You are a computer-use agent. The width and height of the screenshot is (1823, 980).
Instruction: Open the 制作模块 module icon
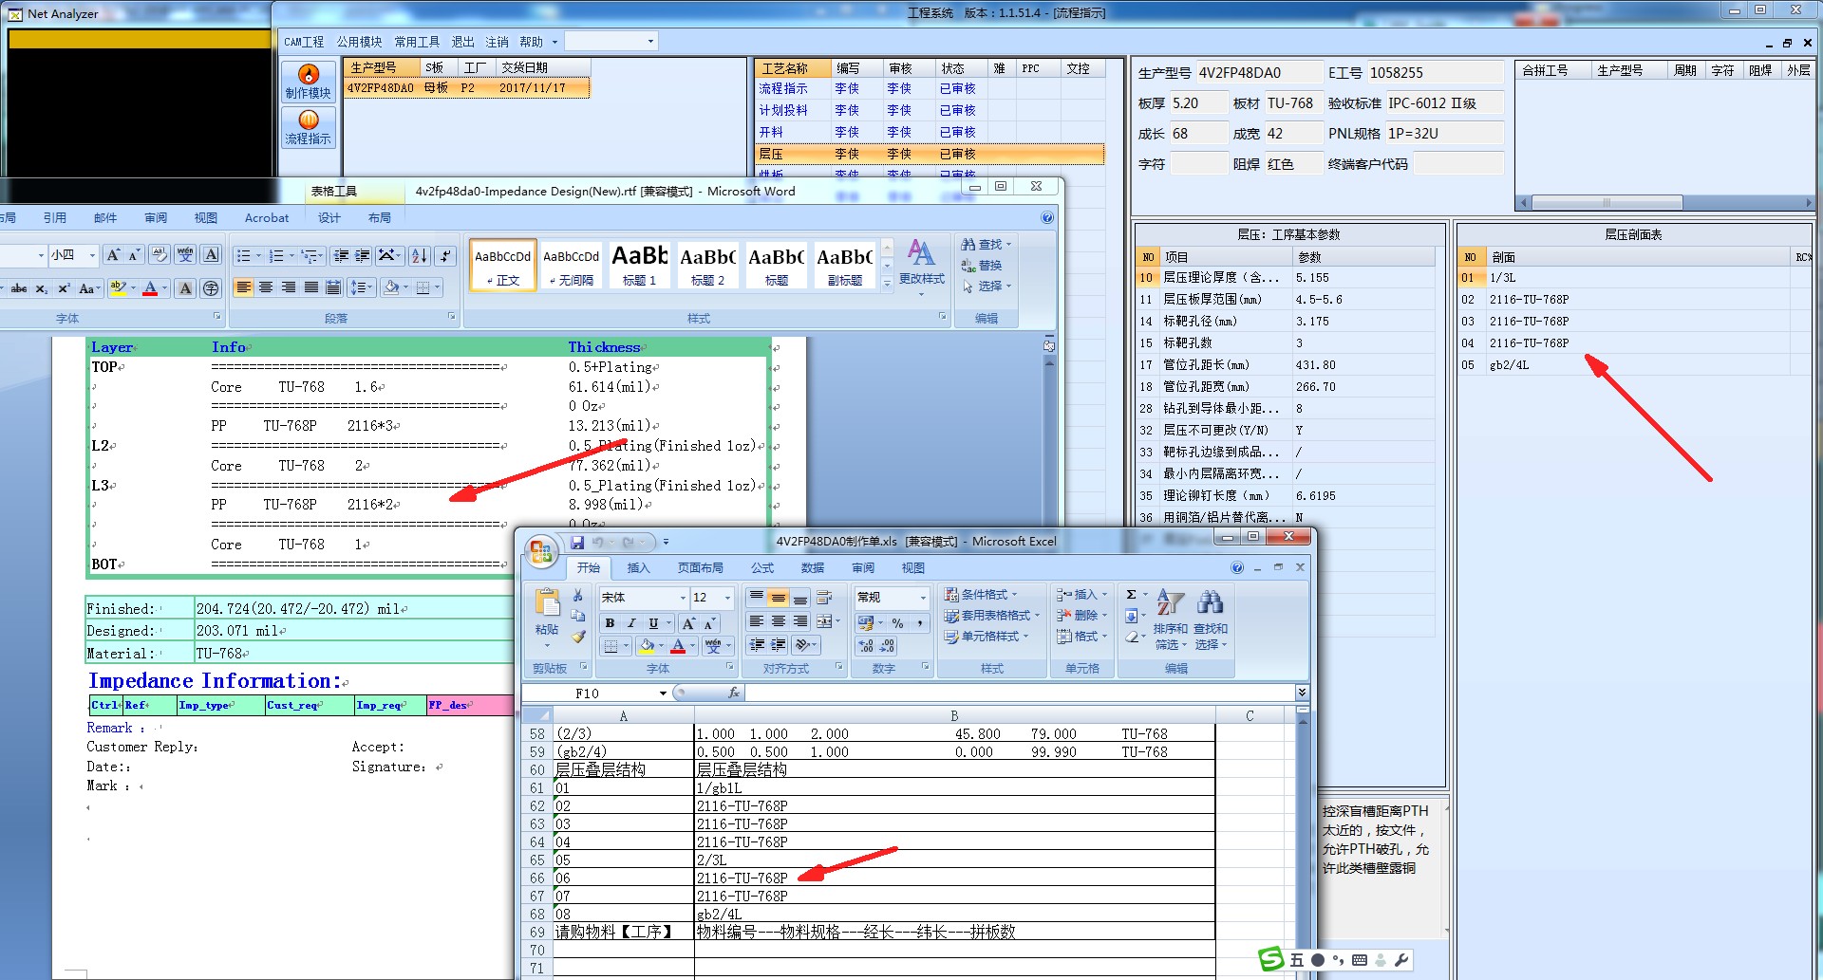coord(309,82)
